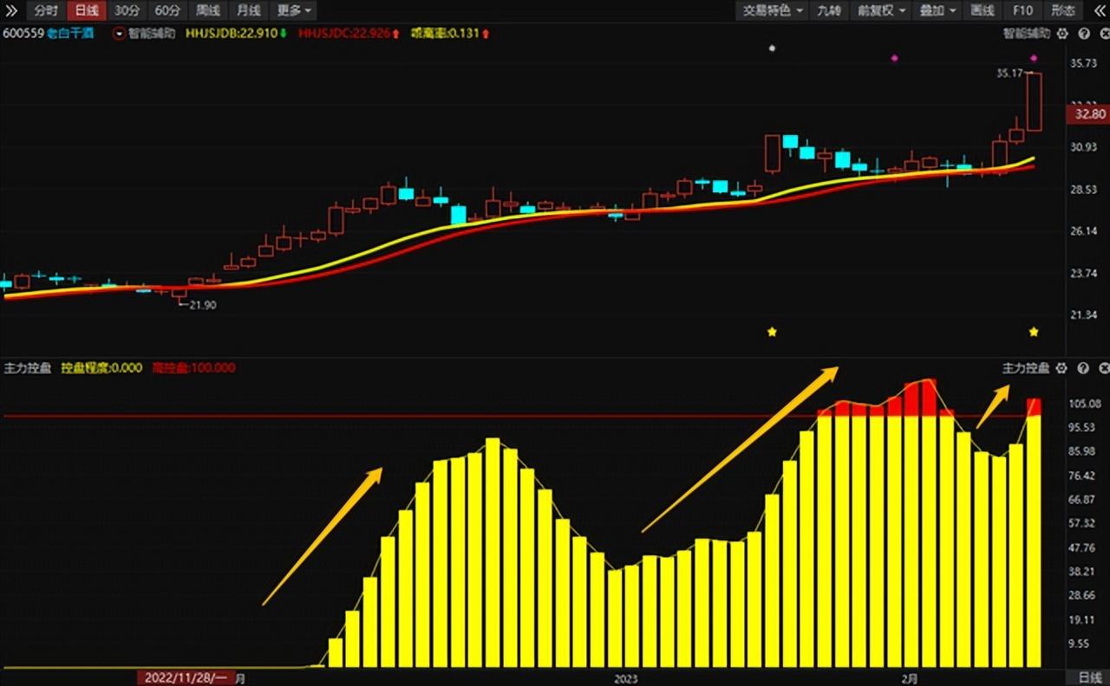Open help icon for 智能辅助 indicator

tap(1083, 34)
